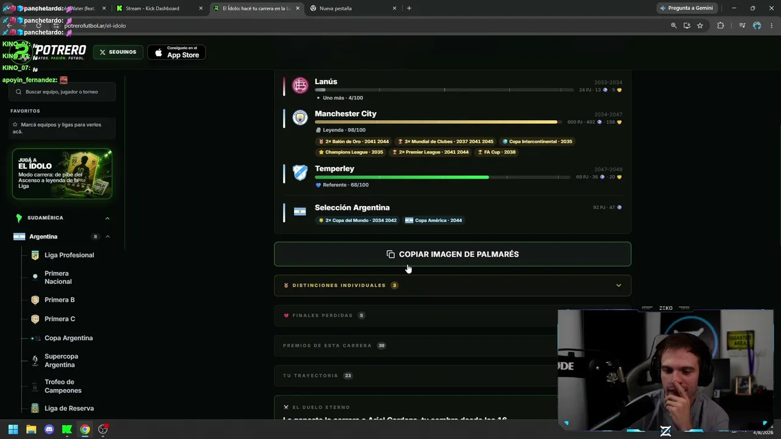Open Google Chrome from the taskbar
781x439 pixels.
click(85, 429)
